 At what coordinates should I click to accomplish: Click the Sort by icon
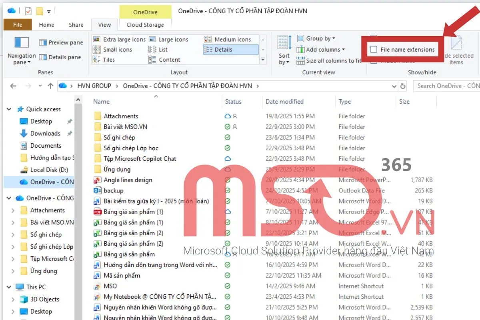(x=284, y=43)
